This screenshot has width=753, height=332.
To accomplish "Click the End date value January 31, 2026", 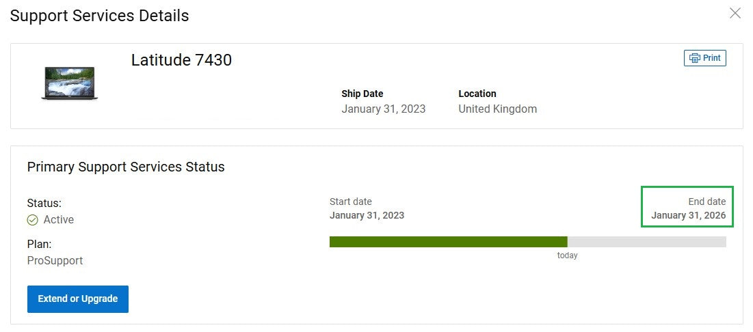I will (688, 215).
